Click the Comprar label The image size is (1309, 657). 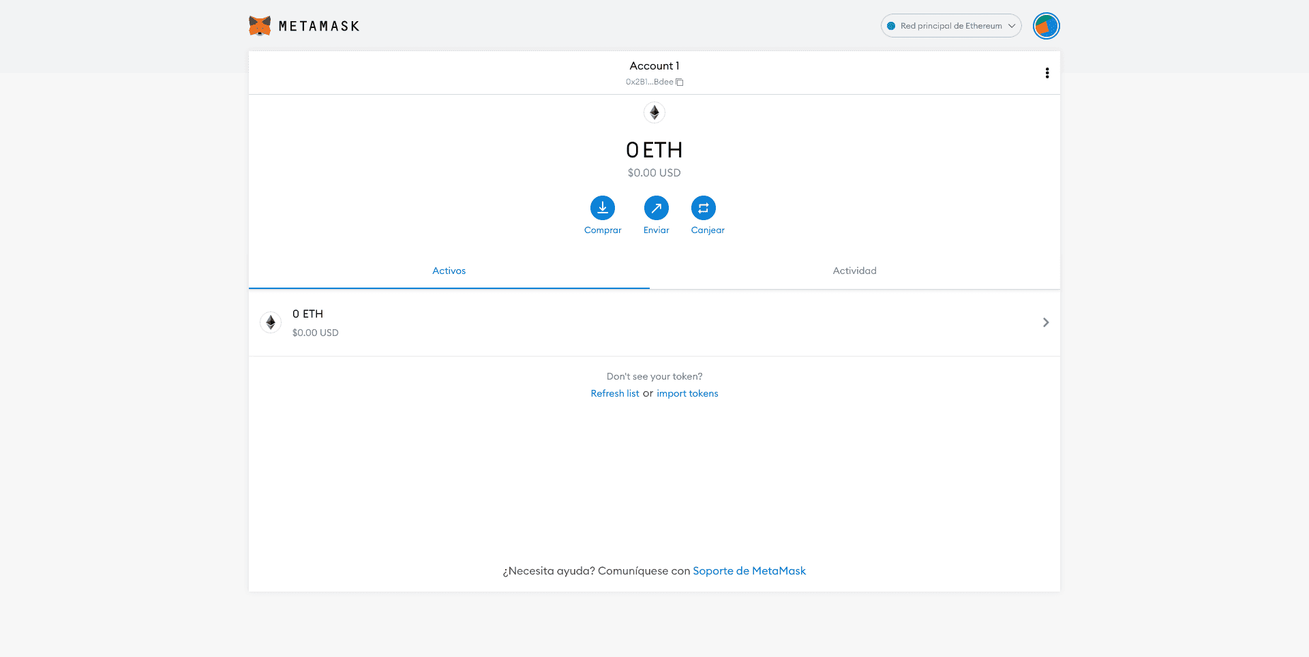pyautogui.click(x=603, y=230)
